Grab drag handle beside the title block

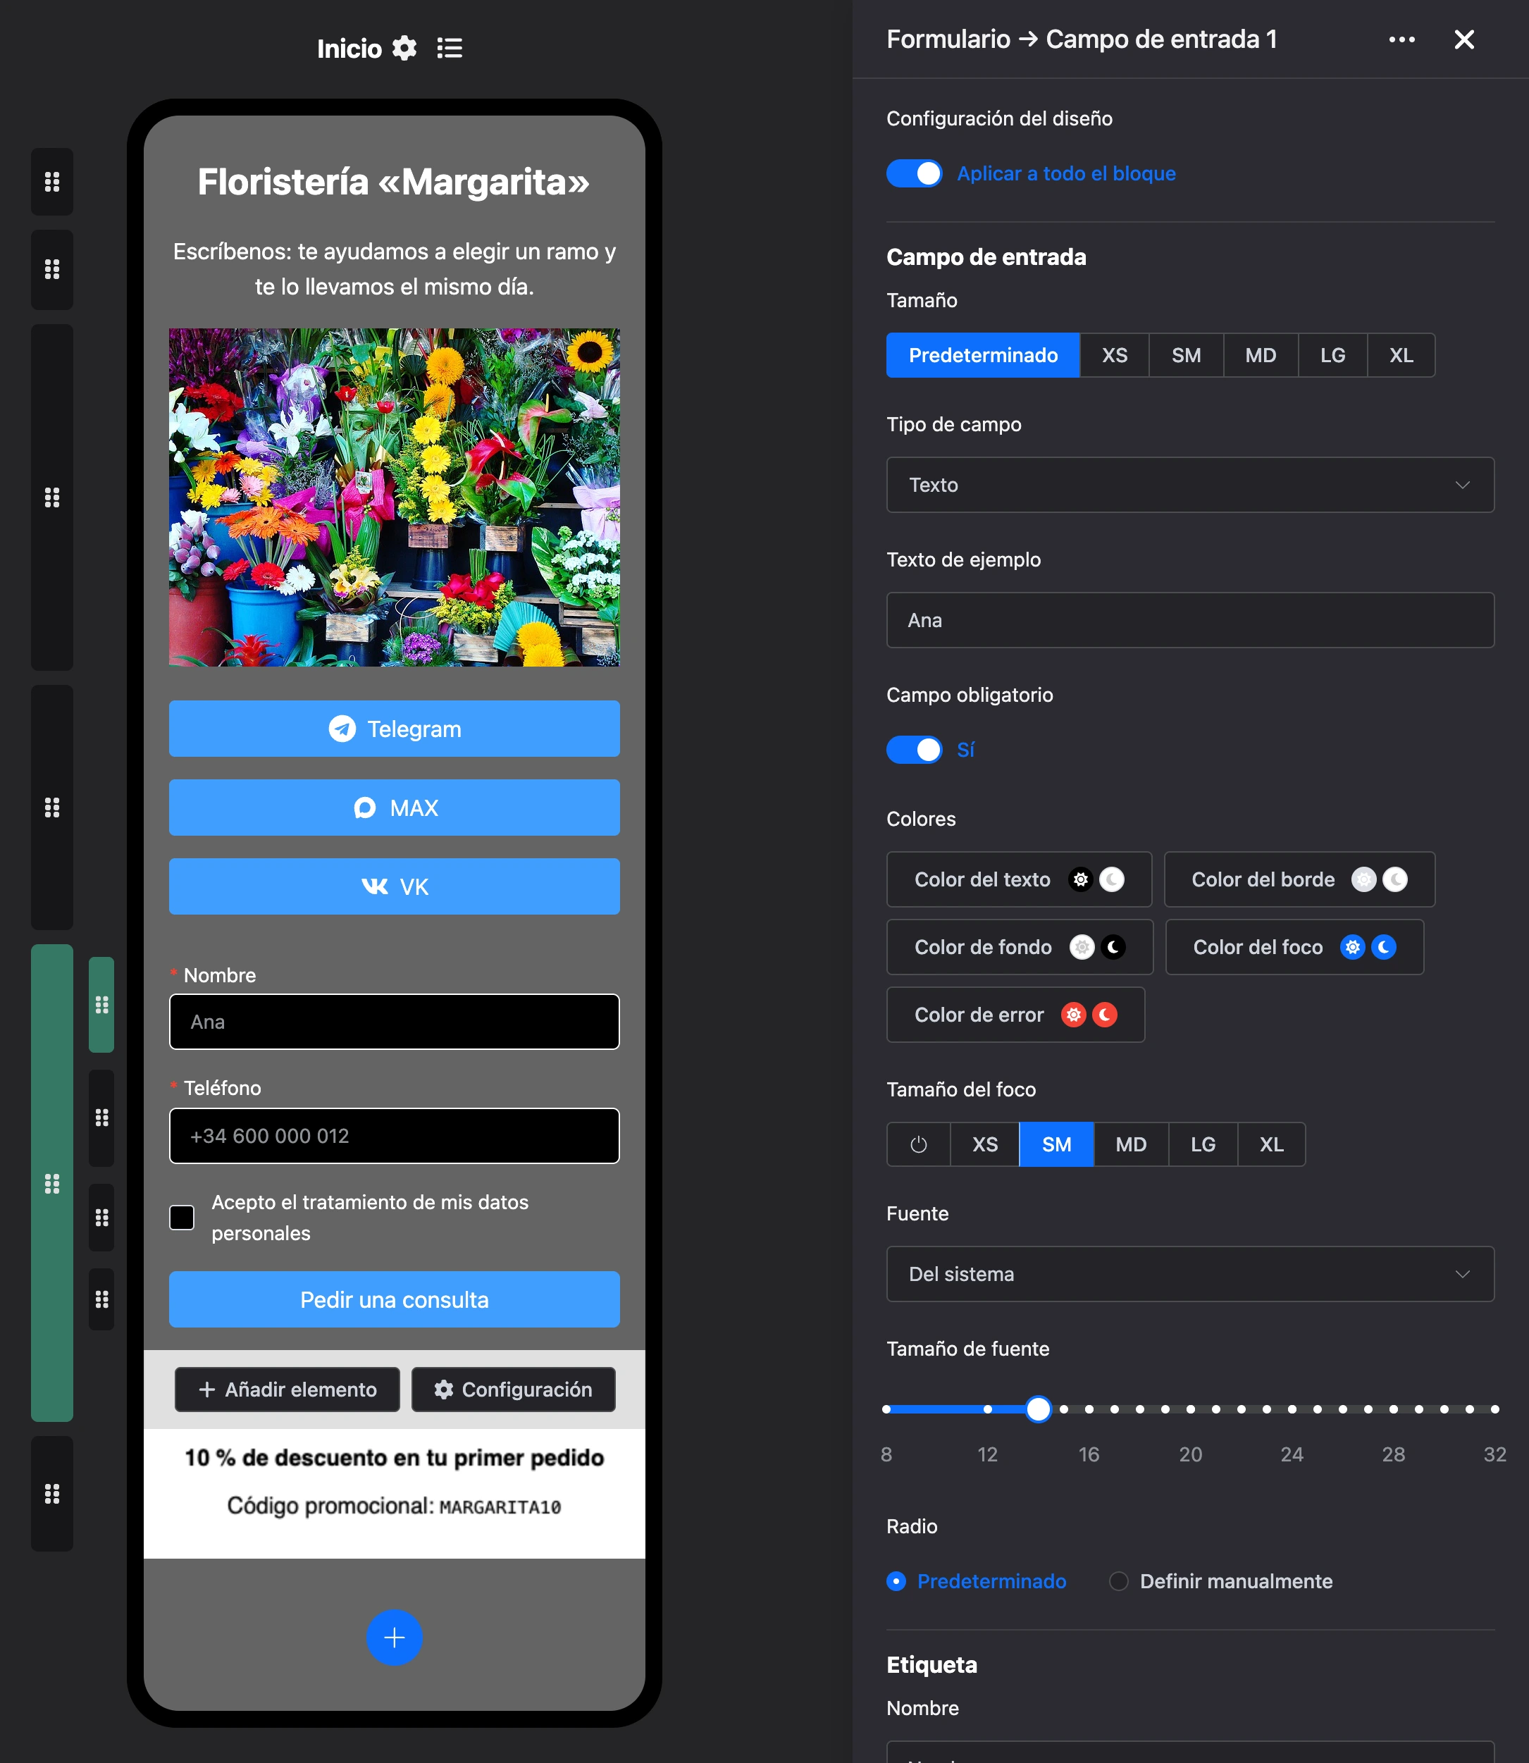pos(52,182)
